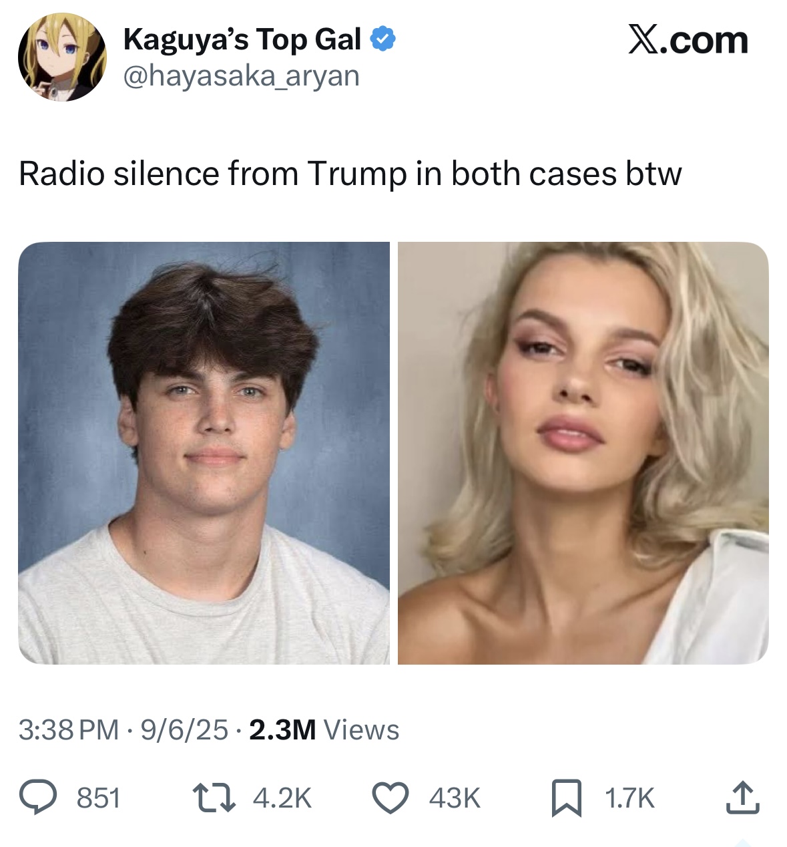Open the left school portrait photo
The width and height of the screenshot is (787, 847).
[x=204, y=453]
